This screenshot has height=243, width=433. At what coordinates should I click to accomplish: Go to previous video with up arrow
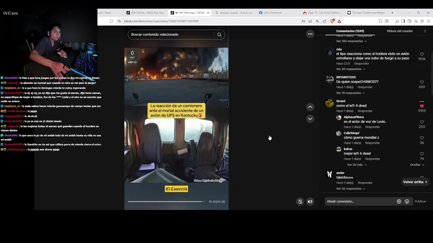click(x=310, y=107)
